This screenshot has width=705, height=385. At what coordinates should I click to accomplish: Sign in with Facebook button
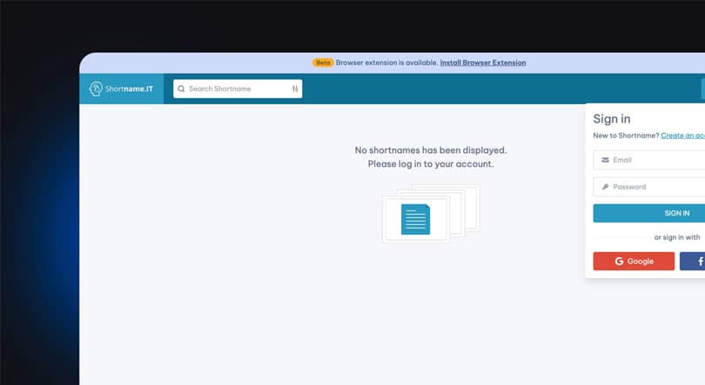tap(693, 261)
